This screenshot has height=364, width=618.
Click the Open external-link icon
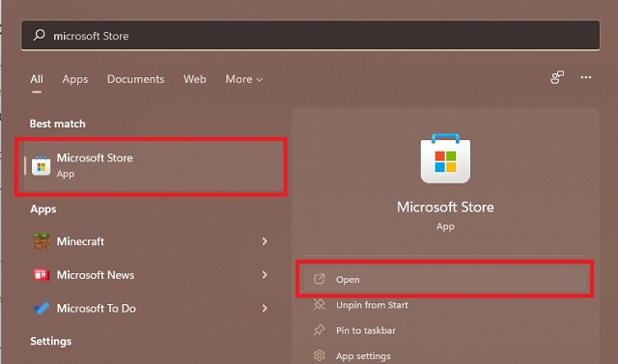click(x=319, y=279)
